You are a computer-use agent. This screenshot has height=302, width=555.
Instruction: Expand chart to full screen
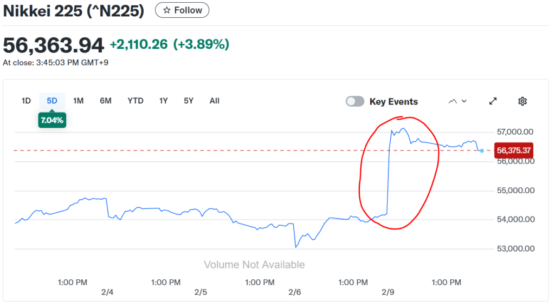[493, 101]
